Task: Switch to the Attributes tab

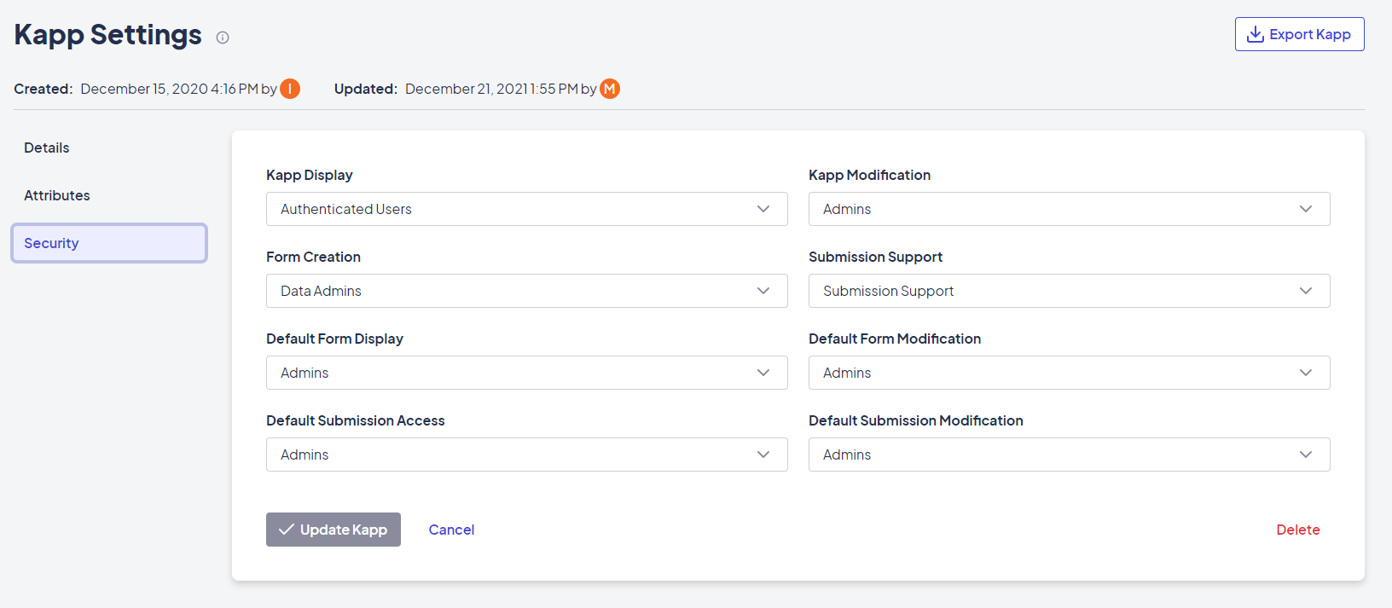Action: pyautogui.click(x=57, y=195)
